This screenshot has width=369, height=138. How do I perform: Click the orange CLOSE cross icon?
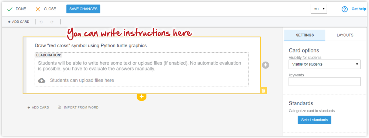click(x=38, y=9)
